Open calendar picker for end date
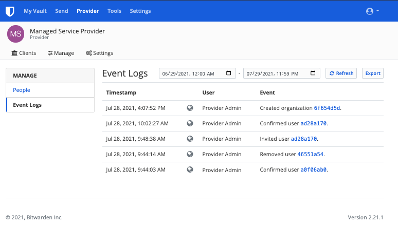398x226 pixels. (x=313, y=73)
